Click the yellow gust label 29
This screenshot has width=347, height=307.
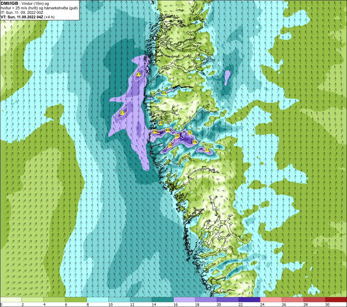(164, 93)
